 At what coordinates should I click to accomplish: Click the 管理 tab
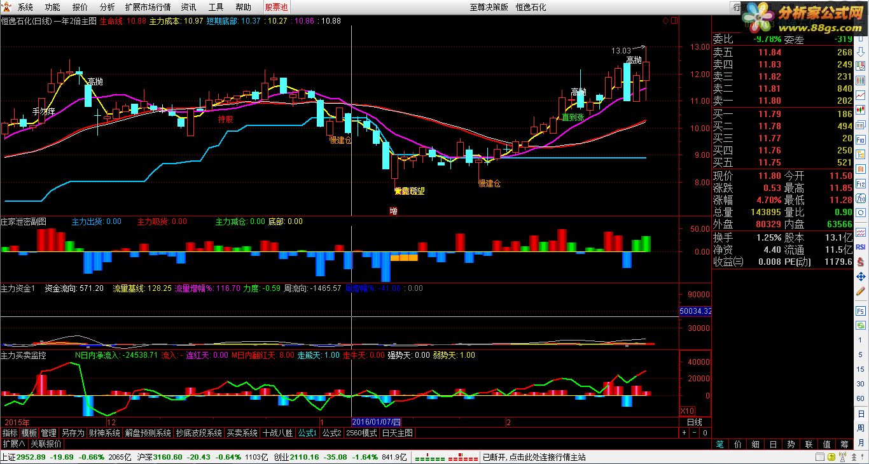point(48,433)
